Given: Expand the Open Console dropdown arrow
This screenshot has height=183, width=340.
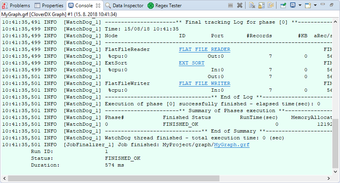Looking at the screenshot, I should (x=315, y=6).
